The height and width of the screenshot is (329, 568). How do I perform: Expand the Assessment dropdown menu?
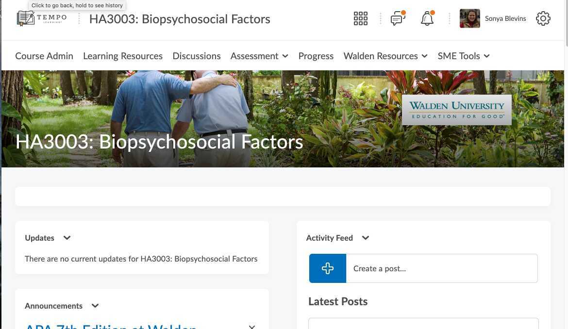[259, 56]
